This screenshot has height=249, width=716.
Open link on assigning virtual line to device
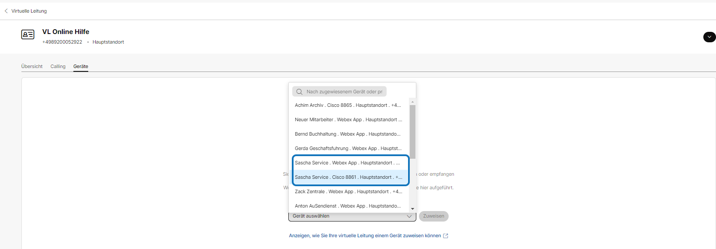click(365, 236)
